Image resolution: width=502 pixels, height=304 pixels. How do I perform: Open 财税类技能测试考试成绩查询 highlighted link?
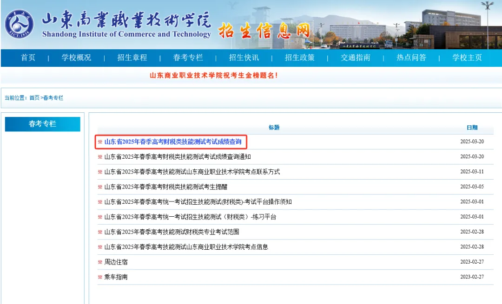(172, 142)
